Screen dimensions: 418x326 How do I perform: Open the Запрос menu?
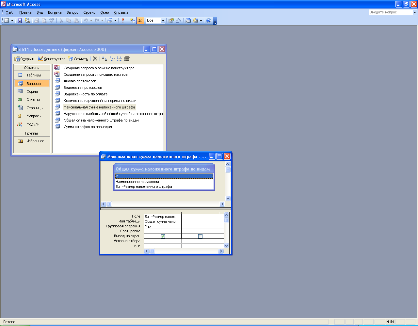click(72, 12)
